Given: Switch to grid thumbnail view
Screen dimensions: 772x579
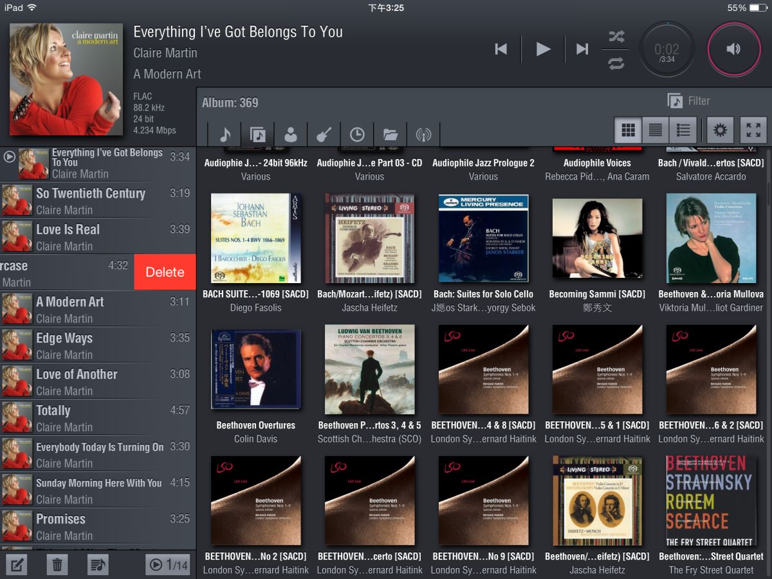Looking at the screenshot, I should [628, 130].
